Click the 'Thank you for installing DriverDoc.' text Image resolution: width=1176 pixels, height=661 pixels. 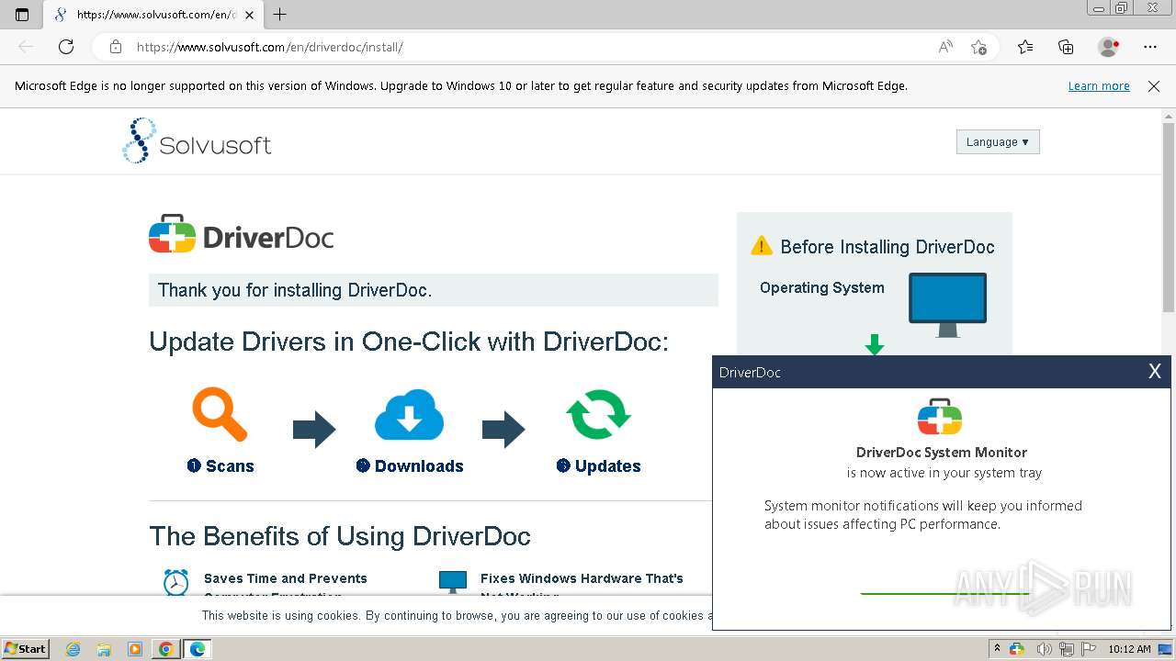point(295,290)
